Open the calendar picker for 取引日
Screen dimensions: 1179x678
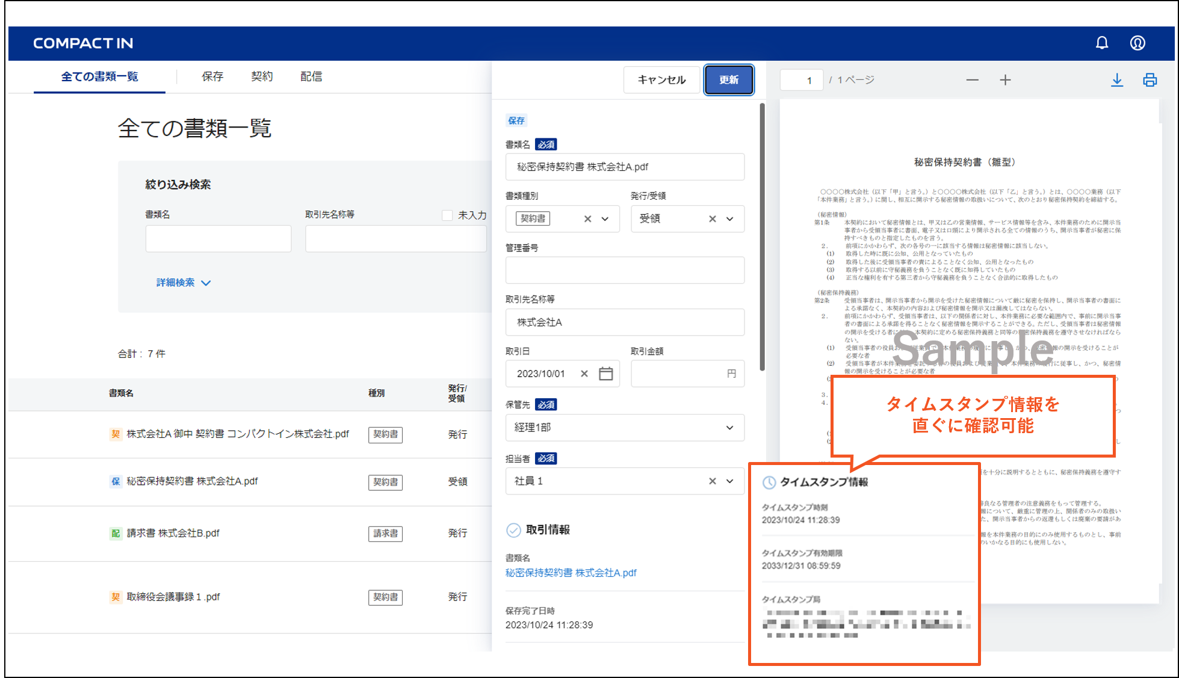click(606, 374)
